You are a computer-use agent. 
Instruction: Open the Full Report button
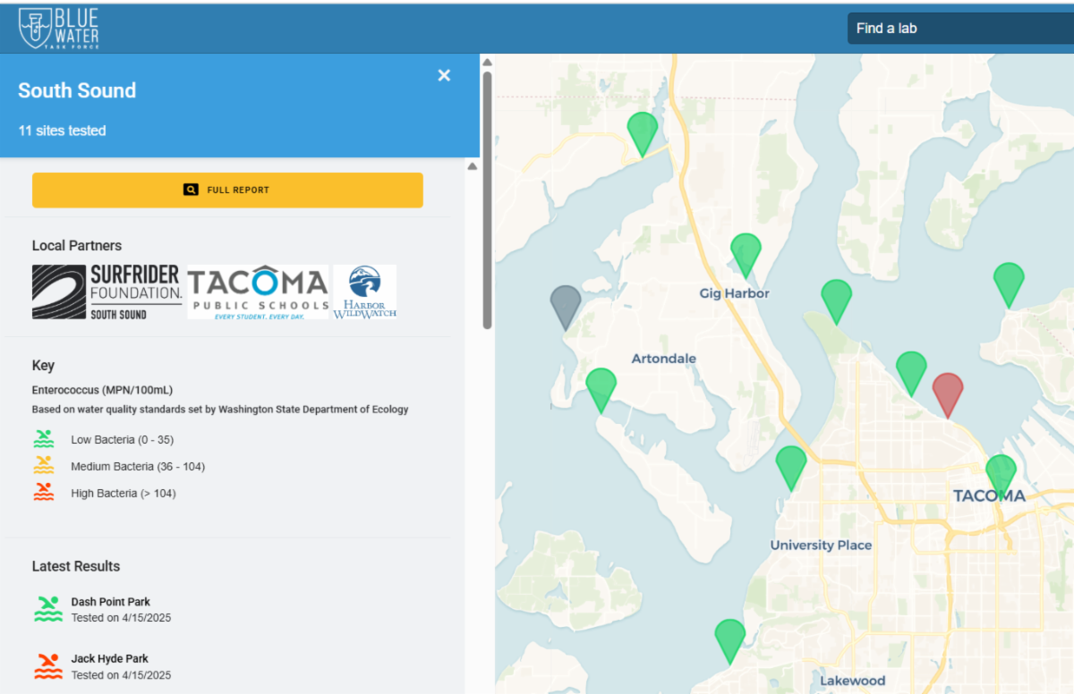(x=227, y=190)
